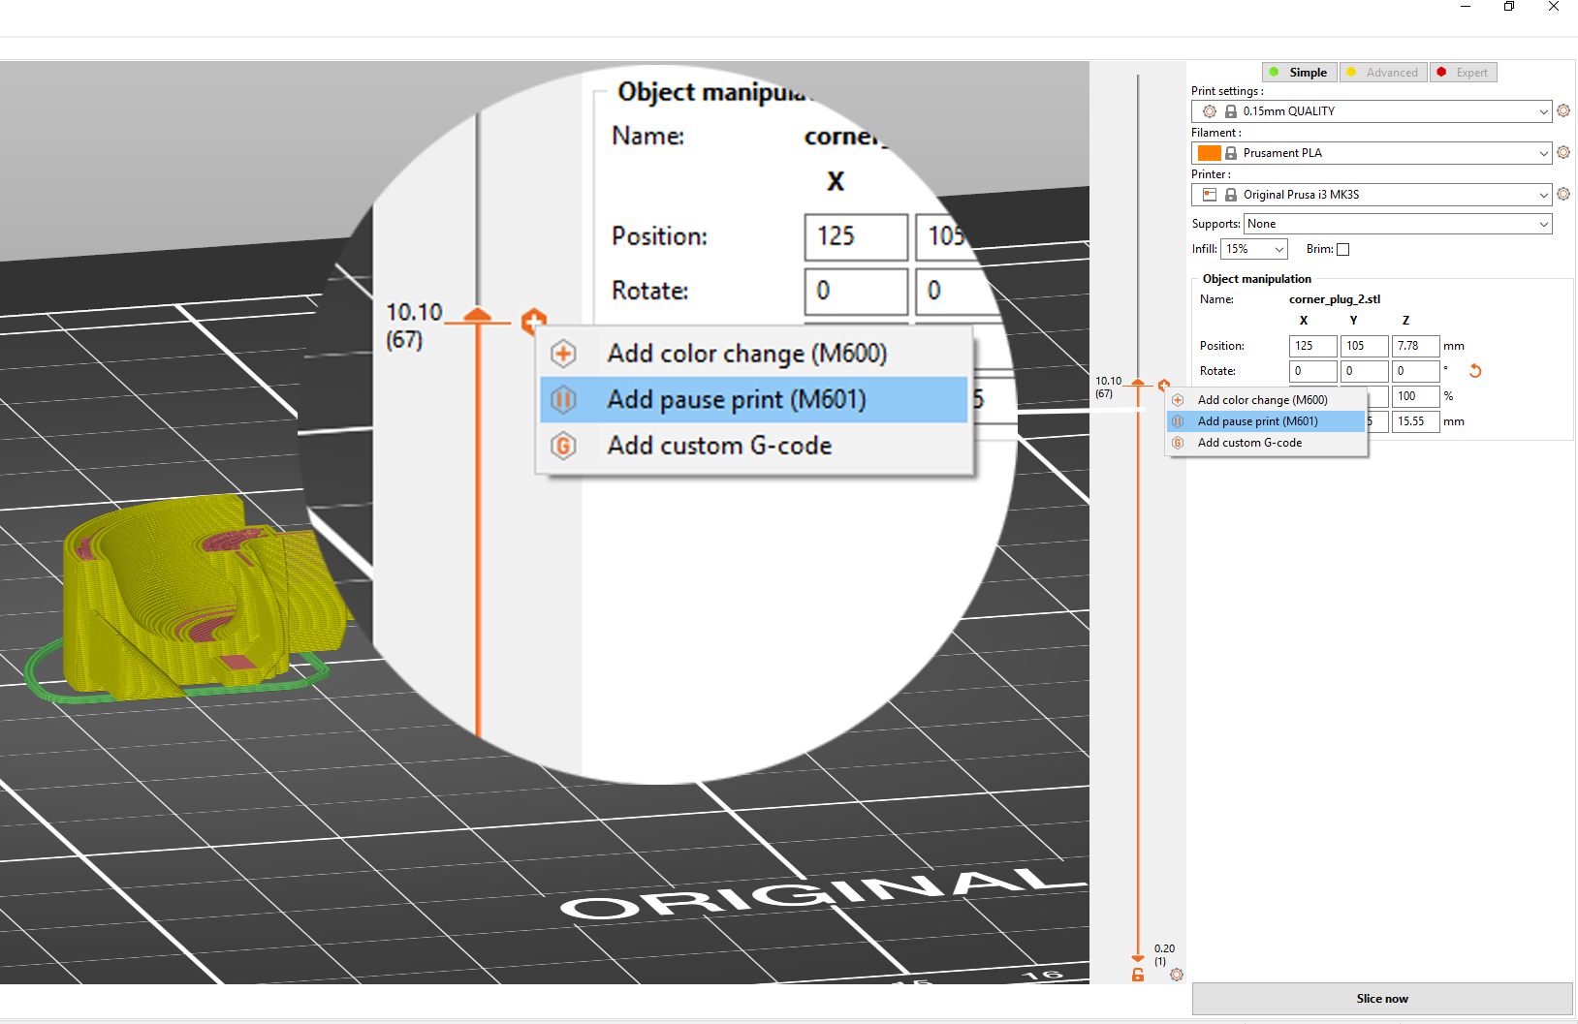Open layer slider settings cog icon

point(1177,975)
